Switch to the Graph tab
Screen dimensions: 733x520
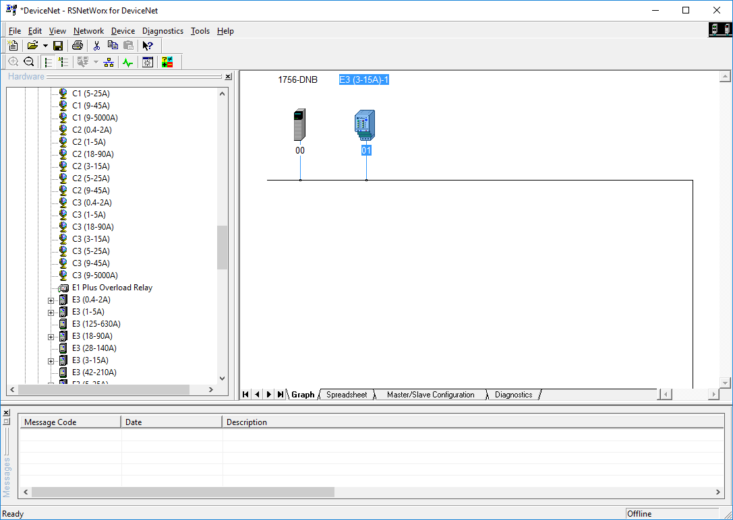(x=303, y=395)
